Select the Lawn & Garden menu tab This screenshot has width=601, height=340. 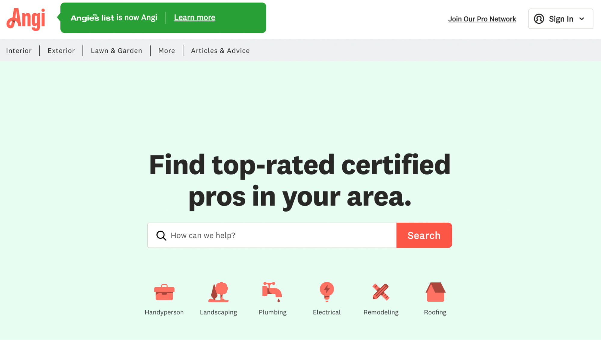pyautogui.click(x=116, y=50)
